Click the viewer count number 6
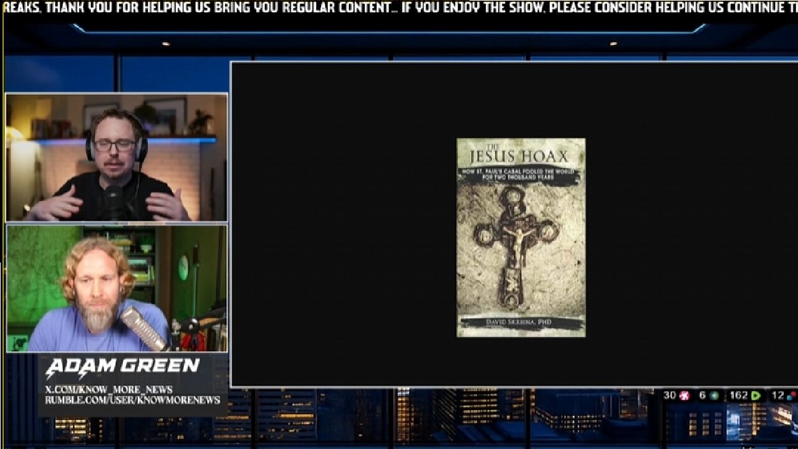Image resolution: width=798 pixels, height=449 pixels. pyautogui.click(x=702, y=395)
